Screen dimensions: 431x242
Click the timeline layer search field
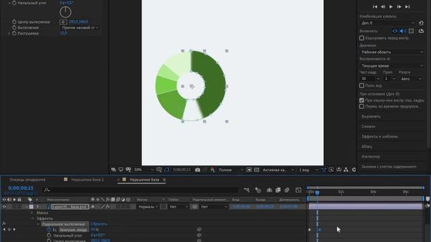140,190
